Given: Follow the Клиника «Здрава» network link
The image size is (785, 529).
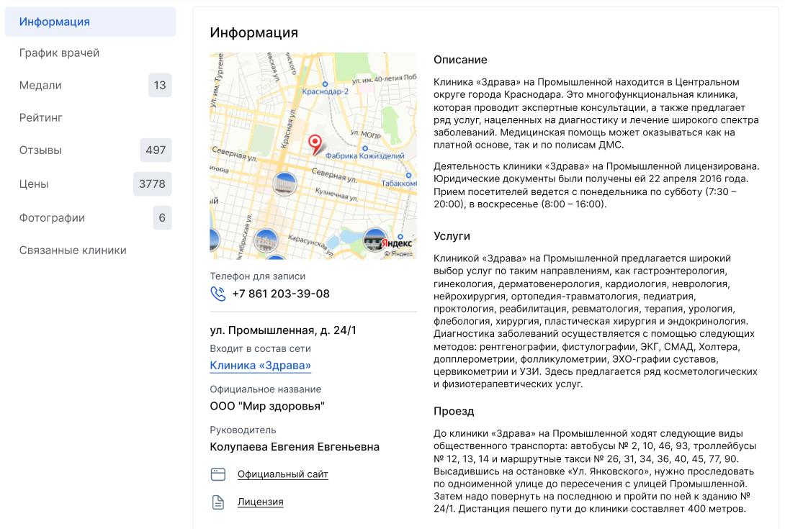Looking at the screenshot, I should pyautogui.click(x=260, y=366).
